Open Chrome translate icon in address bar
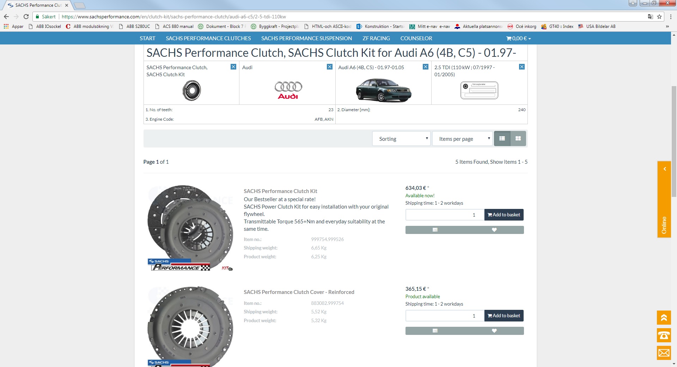677x367 pixels. (x=651, y=17)
